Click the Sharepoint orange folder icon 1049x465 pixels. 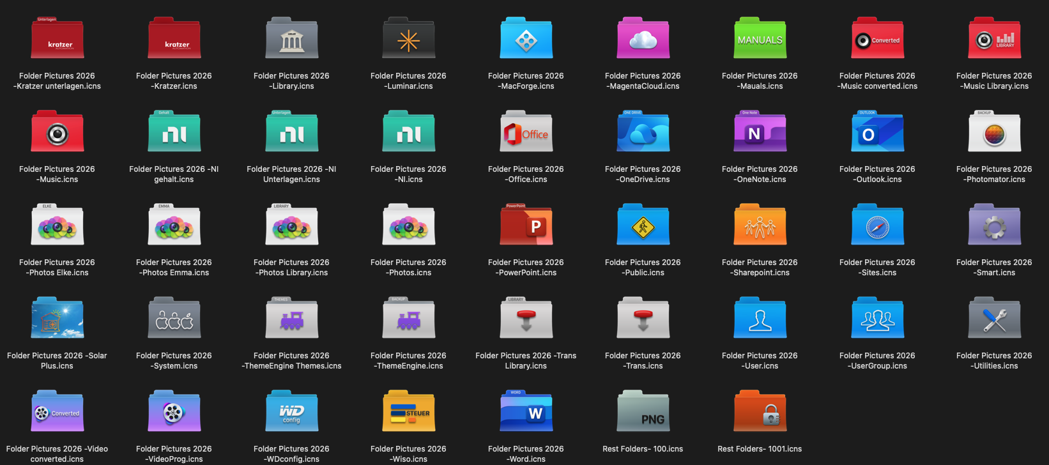point(760,226)
